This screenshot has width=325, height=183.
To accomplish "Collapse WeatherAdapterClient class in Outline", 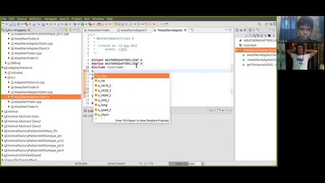I will (x=237, y=50).
